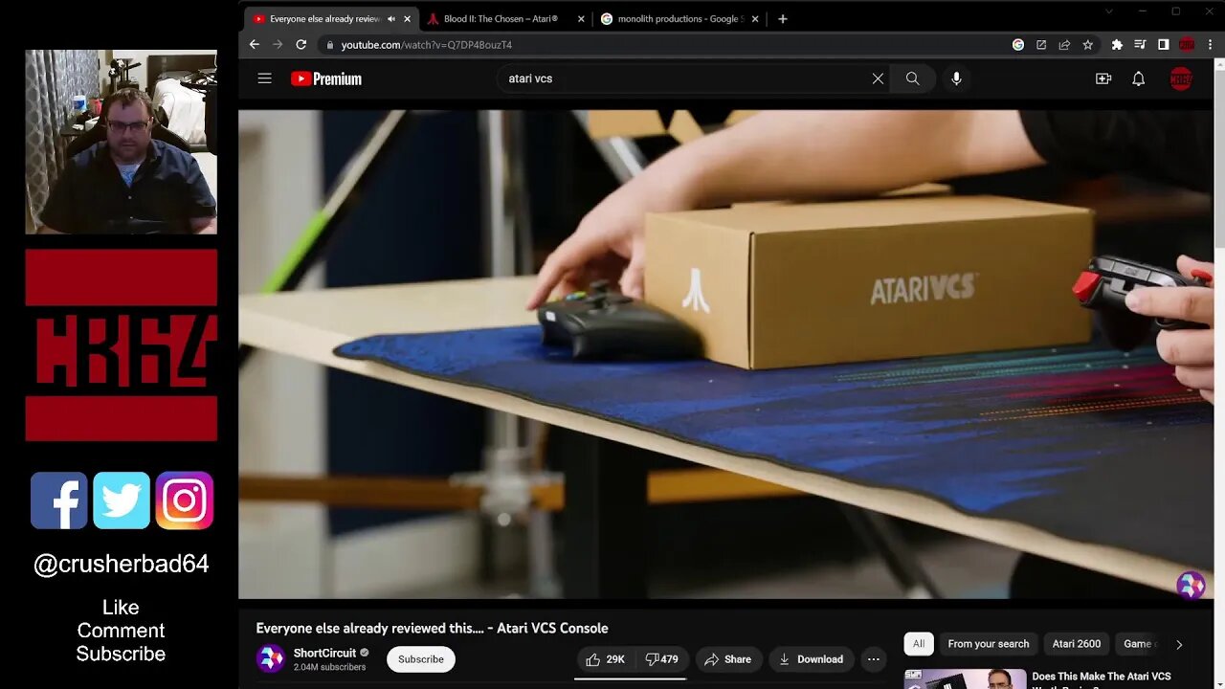This screenshot has height=689, width=1225.
Task: Open Chrome profile avatar
Action: click(1187, 45)
